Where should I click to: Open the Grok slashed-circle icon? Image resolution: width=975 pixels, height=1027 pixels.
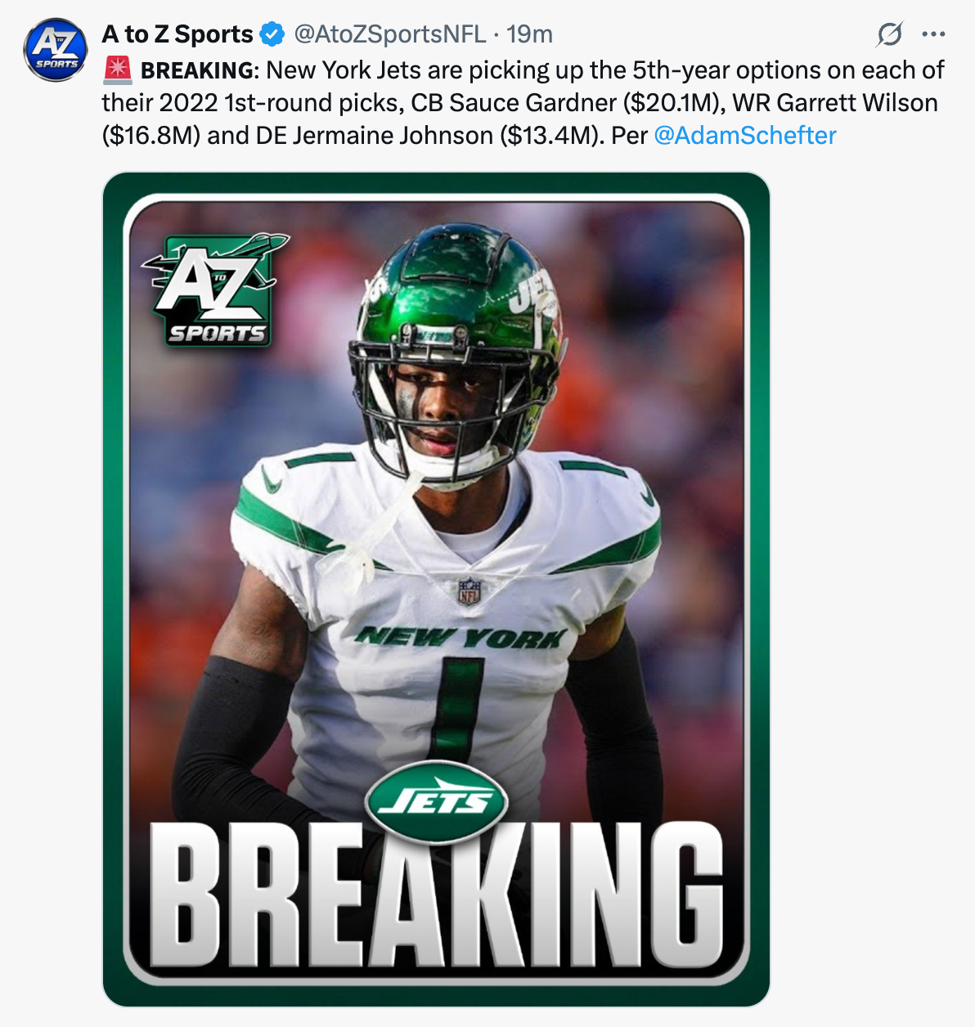[889, 34]
